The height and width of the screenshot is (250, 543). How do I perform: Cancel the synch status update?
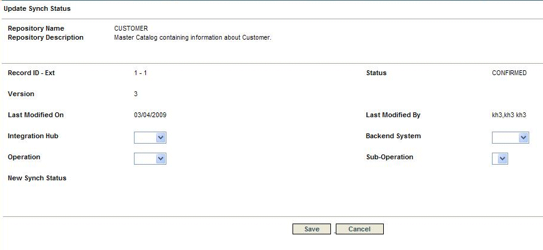coord(359,229)
